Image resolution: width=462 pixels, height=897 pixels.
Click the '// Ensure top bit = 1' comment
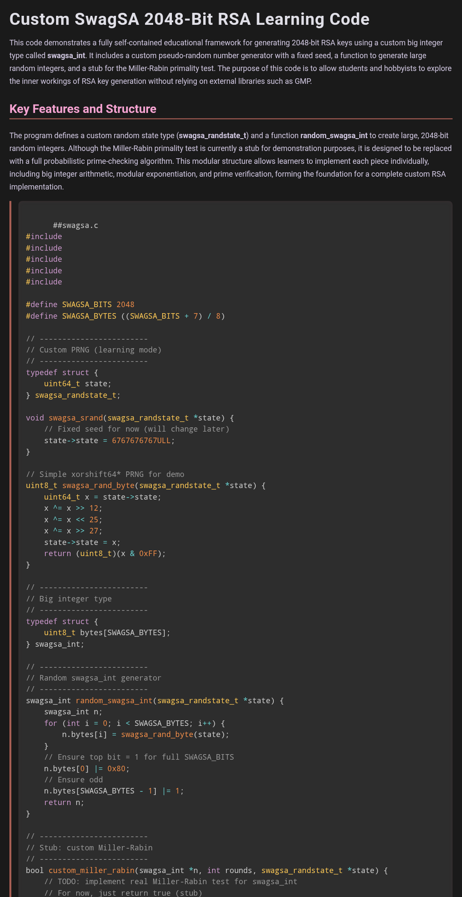click(139, 757)
